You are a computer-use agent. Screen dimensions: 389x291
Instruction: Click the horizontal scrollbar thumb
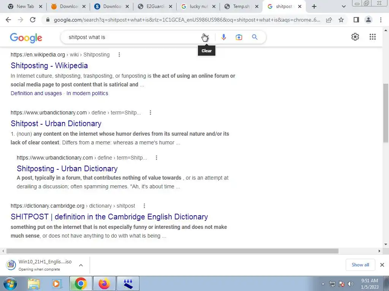click(x=172, y=251)
